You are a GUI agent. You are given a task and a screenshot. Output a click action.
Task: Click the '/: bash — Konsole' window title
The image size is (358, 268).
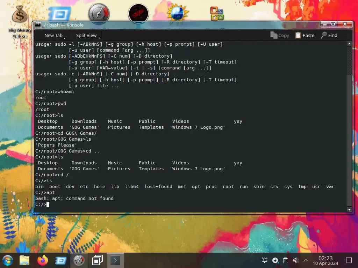pyautogui.click(x=64, y=25)
